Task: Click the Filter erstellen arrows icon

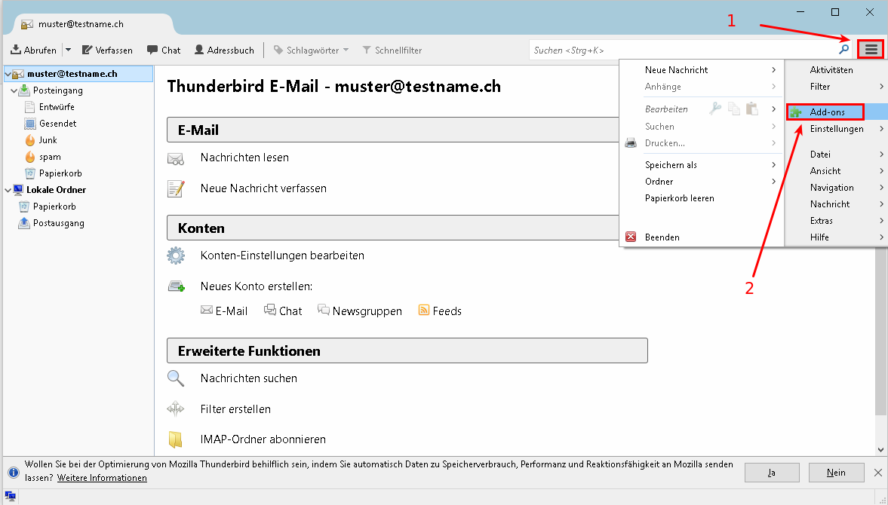Action: click(176, 409)
